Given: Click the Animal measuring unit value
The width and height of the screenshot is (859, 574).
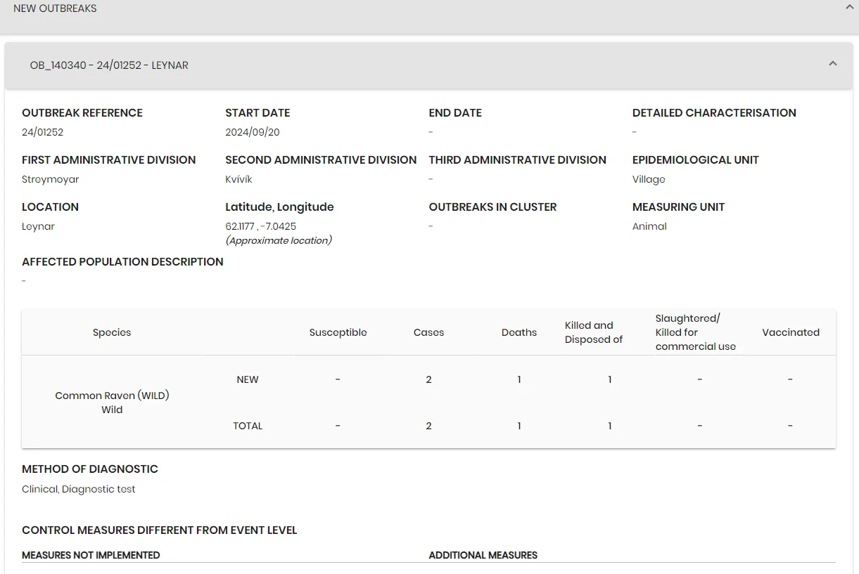Looking at the screenshot, I should point(649,226).
